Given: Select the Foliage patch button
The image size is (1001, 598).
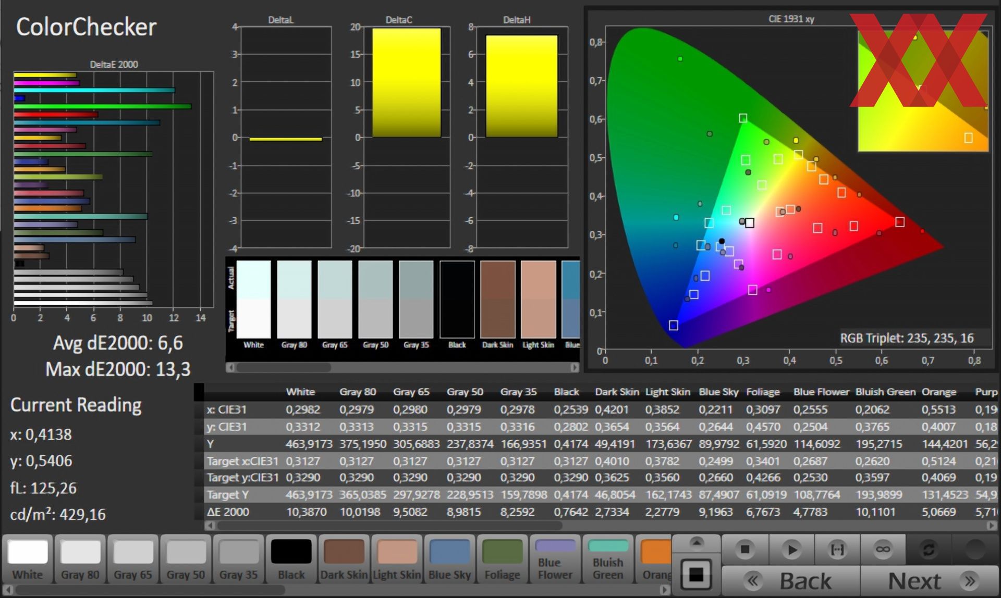Looking at the screenshot, I should 502,559.
